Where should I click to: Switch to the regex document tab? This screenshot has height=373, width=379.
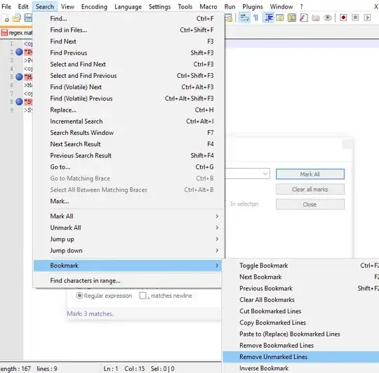(x=16, y=32)
